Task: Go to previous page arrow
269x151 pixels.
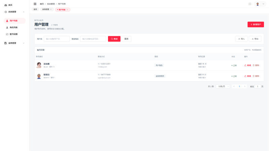Action: point(234,87)
